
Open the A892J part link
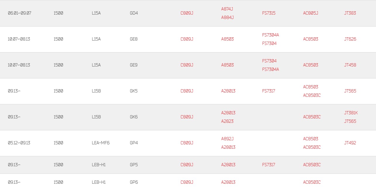tap(227, 139)
